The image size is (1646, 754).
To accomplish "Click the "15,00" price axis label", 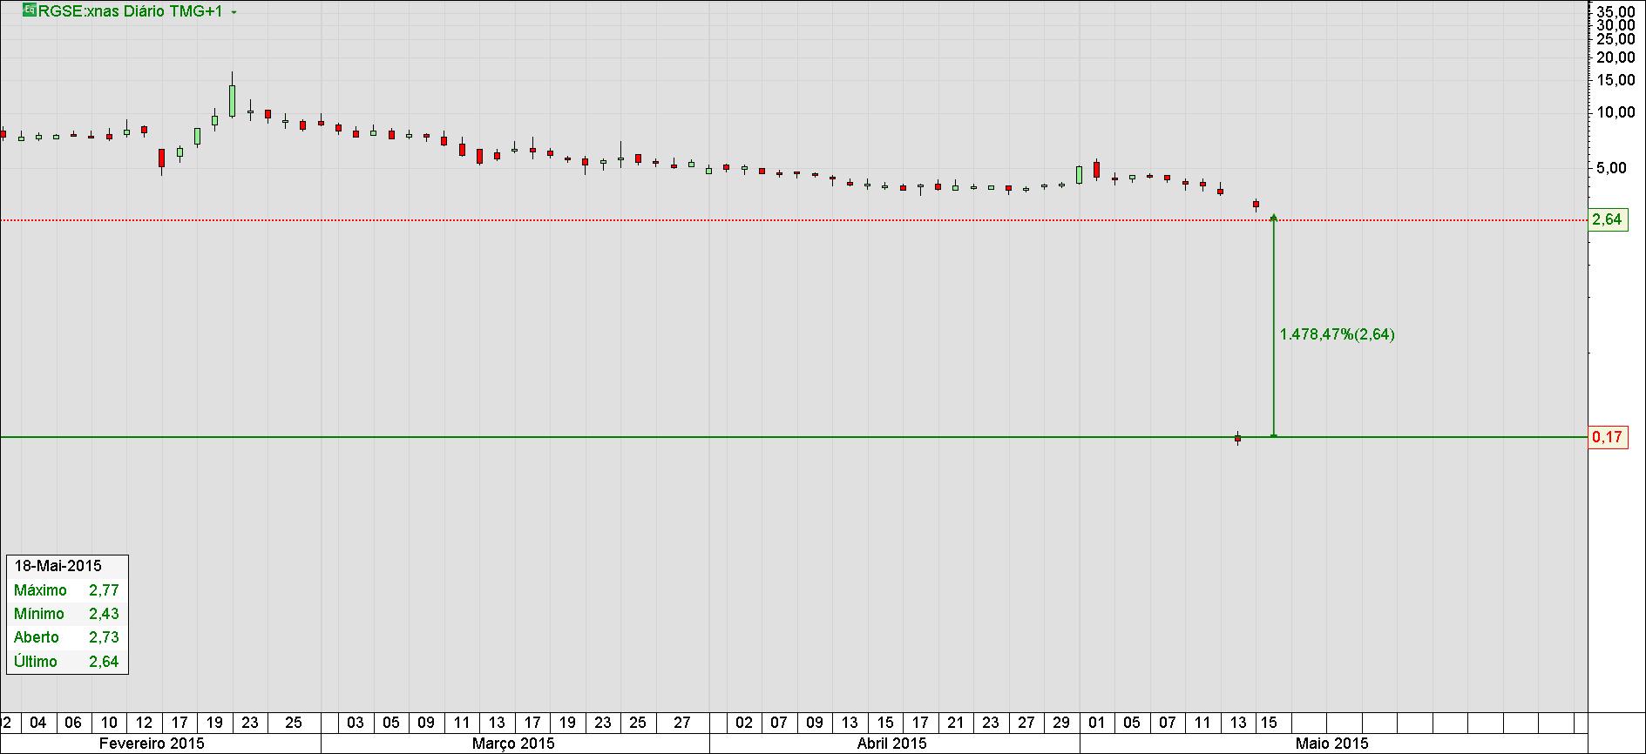I will [1616, 81].
